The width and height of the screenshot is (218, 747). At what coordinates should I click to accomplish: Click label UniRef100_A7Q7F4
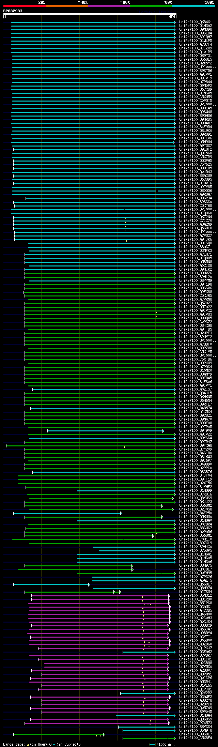196,45
